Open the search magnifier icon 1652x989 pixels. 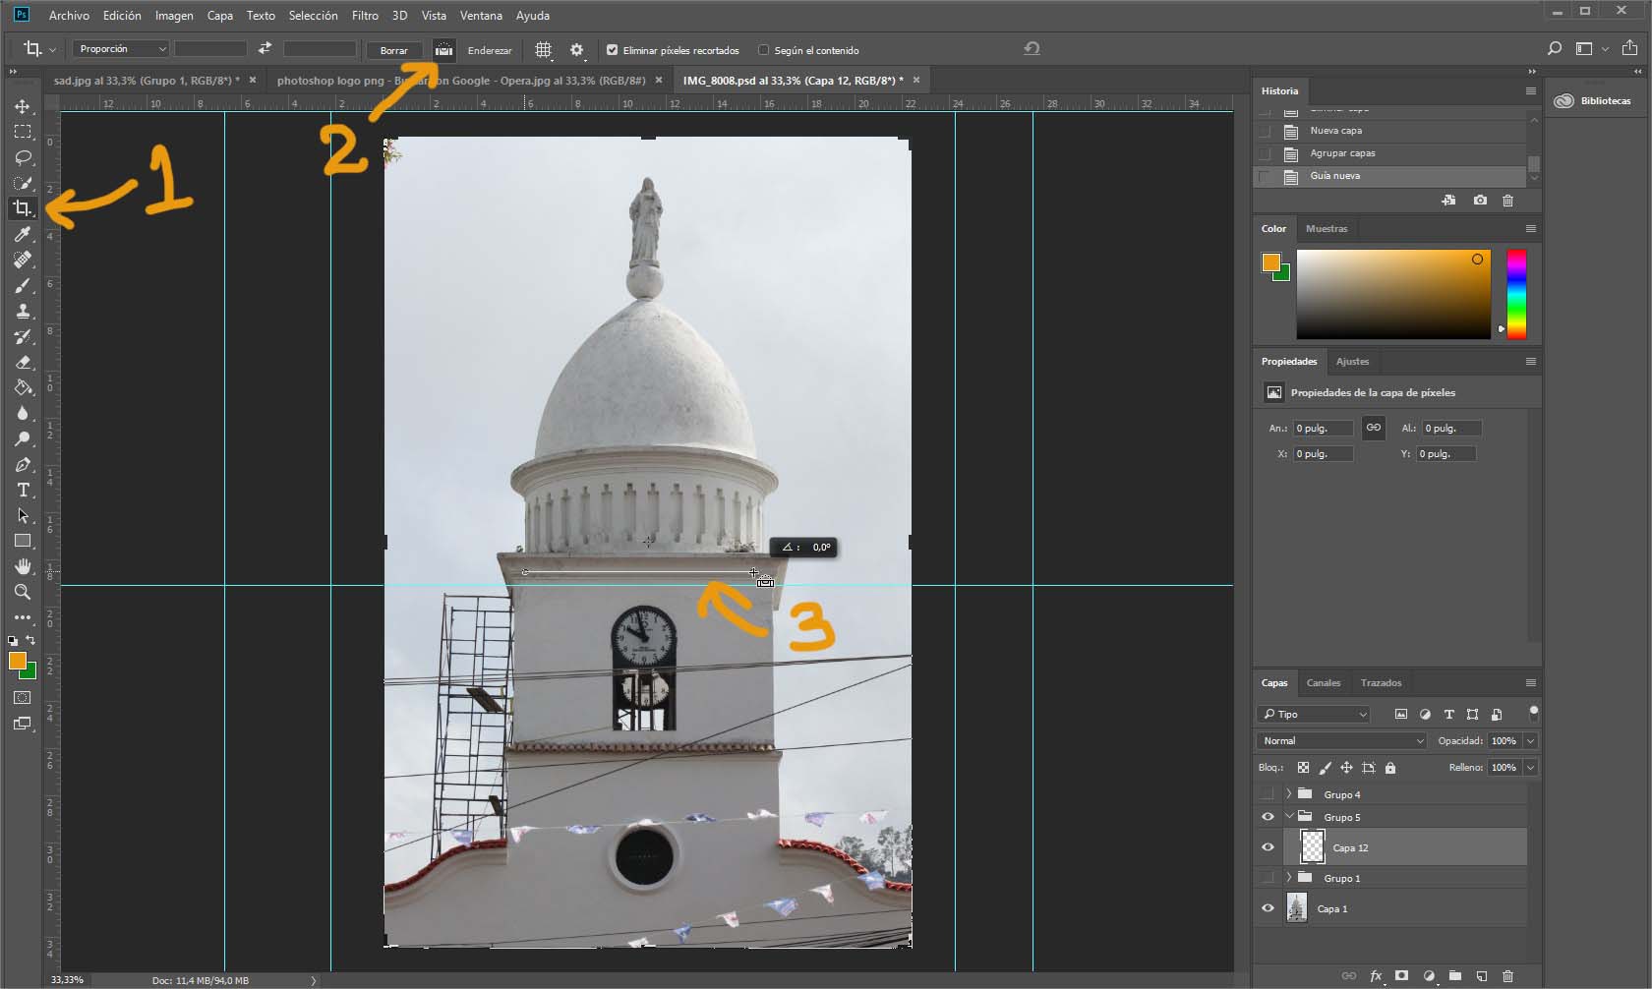pos(1555,48)
